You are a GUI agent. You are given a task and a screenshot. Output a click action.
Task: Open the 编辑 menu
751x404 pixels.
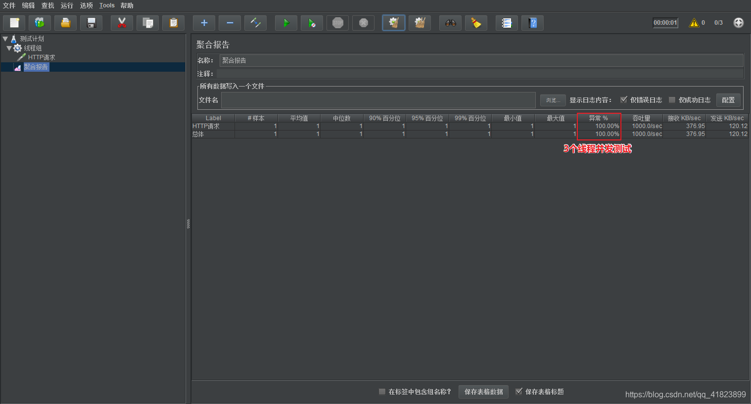(28, 5)
